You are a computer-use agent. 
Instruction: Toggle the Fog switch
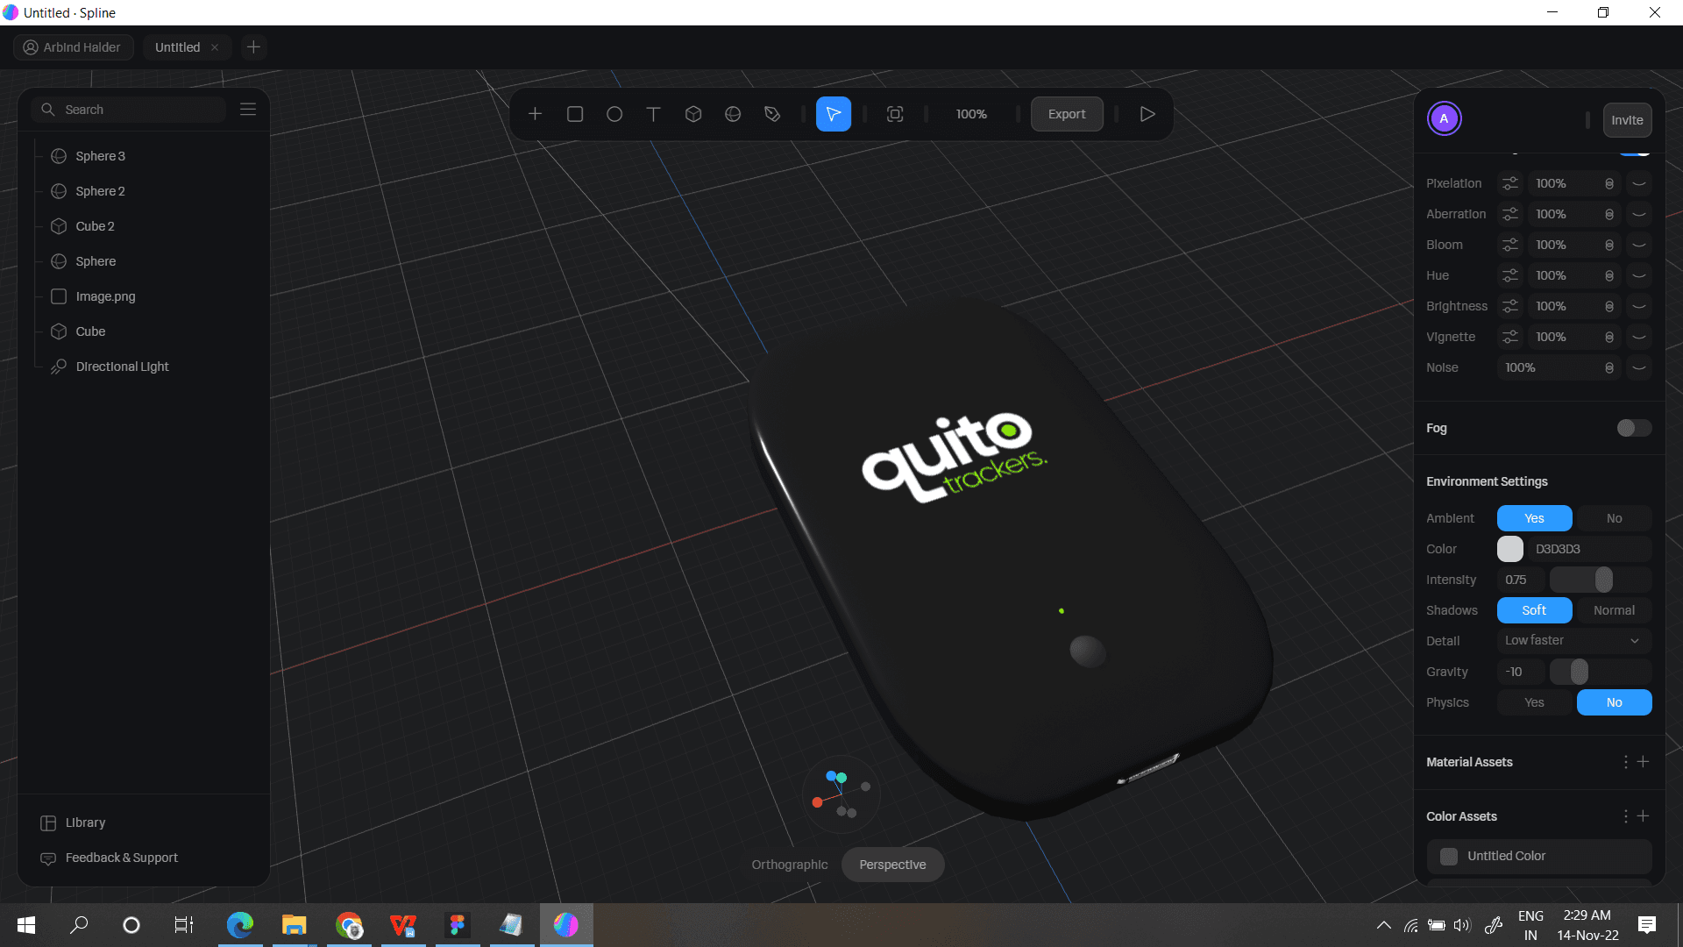point(1634,428)
